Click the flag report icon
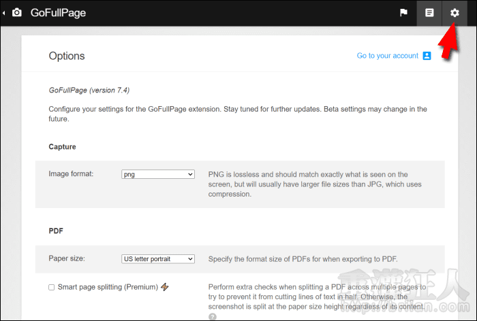Image resolution: width=477 pixels, height=321 pixels. coord(404,13)
